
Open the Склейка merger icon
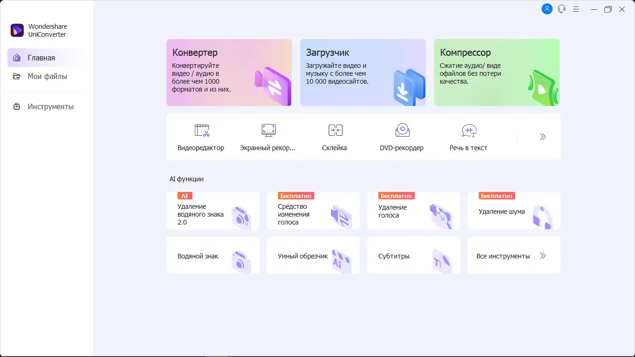336,130
